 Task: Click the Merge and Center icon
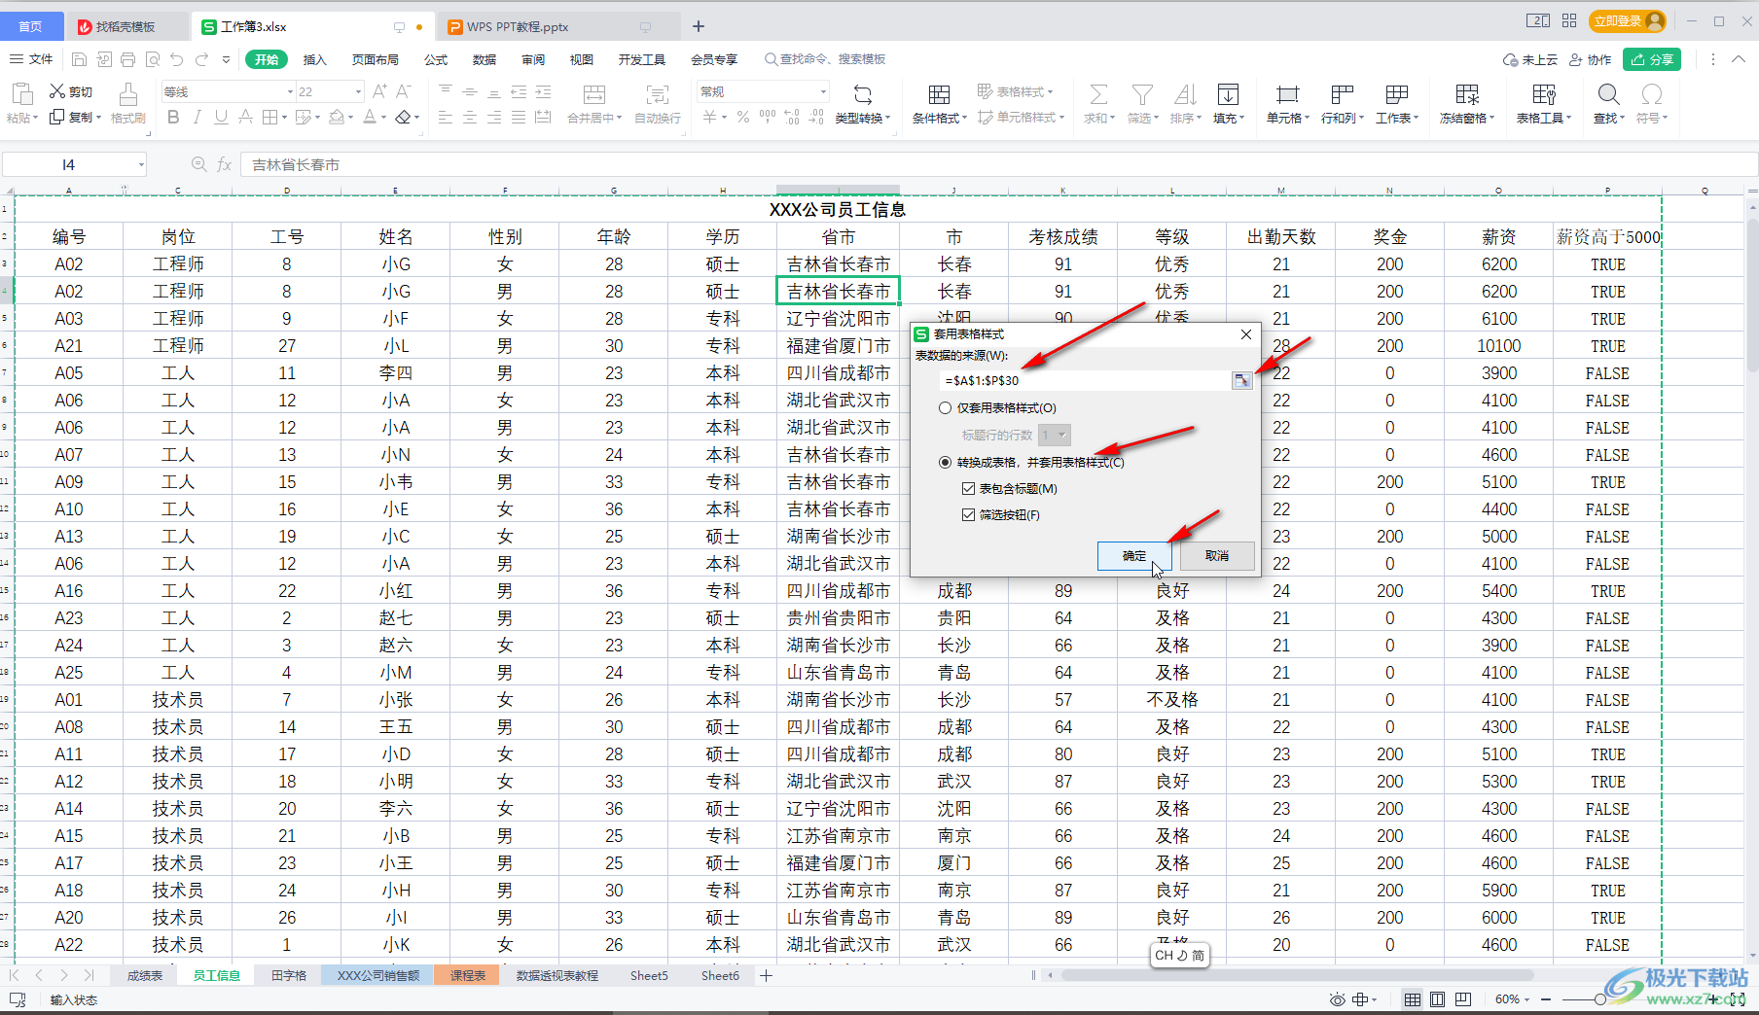pos(594,95)
